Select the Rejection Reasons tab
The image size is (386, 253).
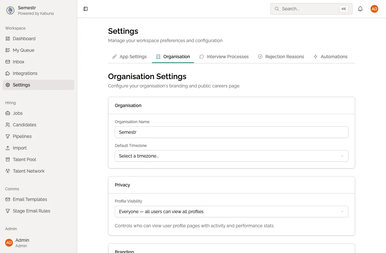coord(285,57)
